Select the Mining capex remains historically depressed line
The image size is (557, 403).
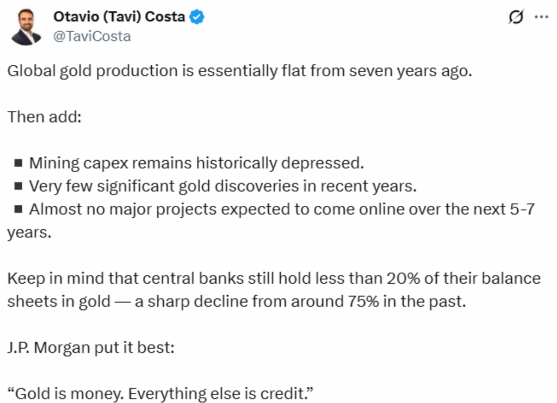[x=196, y=163]
